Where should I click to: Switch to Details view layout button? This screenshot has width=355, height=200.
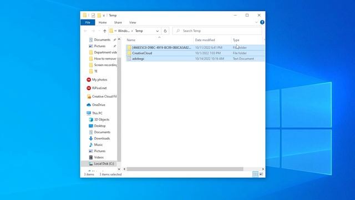(x=255, y=174)
